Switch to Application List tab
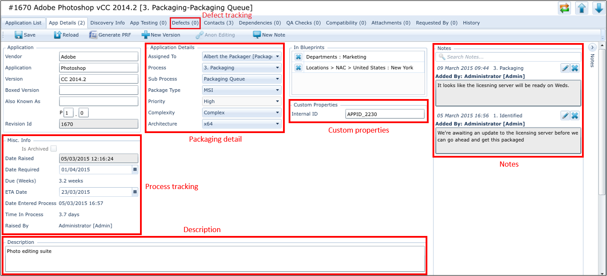 [23, 23]
